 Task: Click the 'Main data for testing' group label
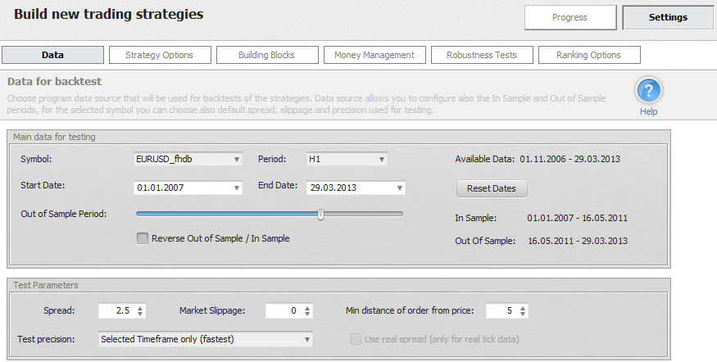54,137
